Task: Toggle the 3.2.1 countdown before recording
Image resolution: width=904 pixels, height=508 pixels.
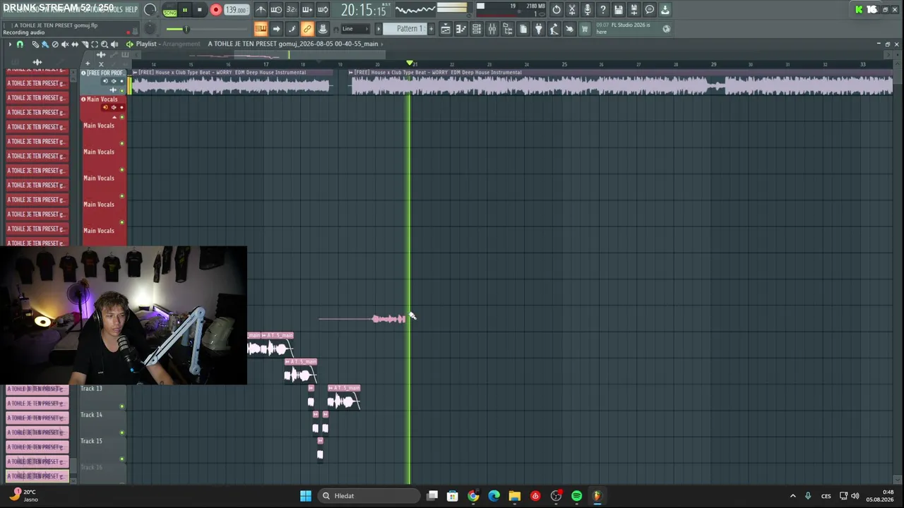Action: [x=292, y=10]
